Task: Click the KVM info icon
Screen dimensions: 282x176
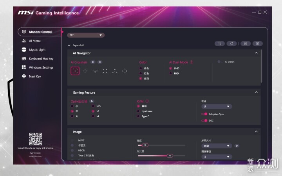Action: (x=147, y=101)
